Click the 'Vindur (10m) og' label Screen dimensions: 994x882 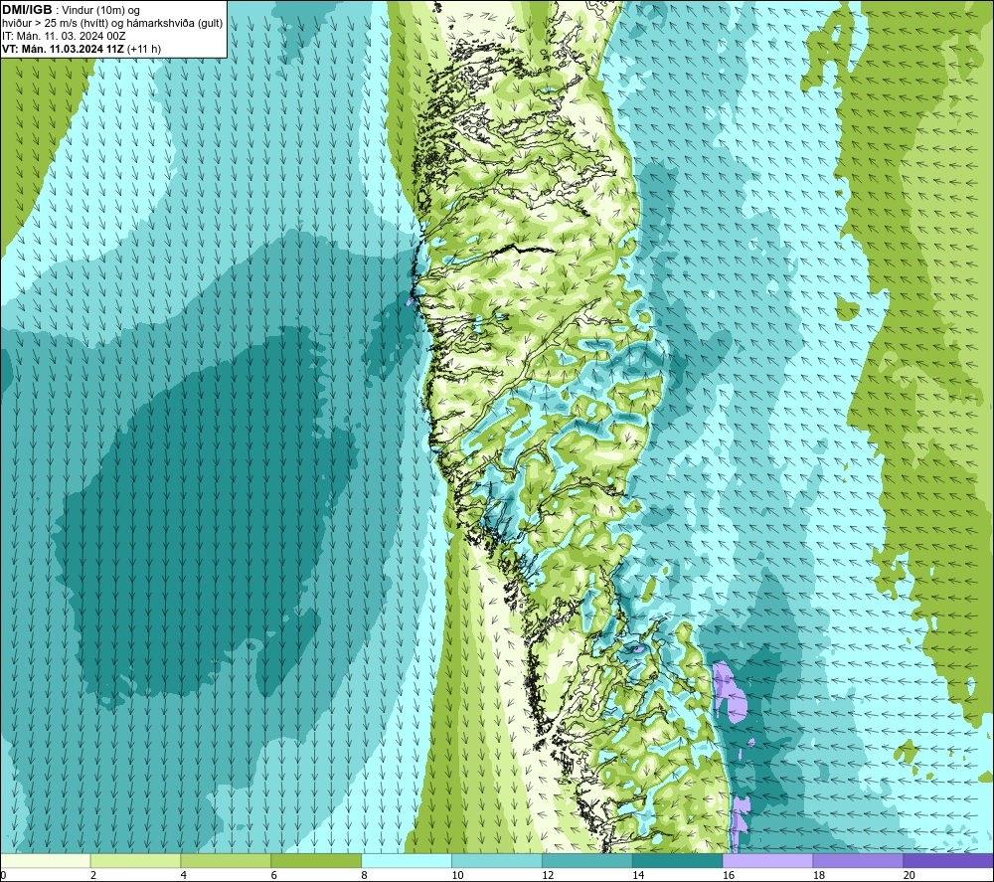pos(100,10)
